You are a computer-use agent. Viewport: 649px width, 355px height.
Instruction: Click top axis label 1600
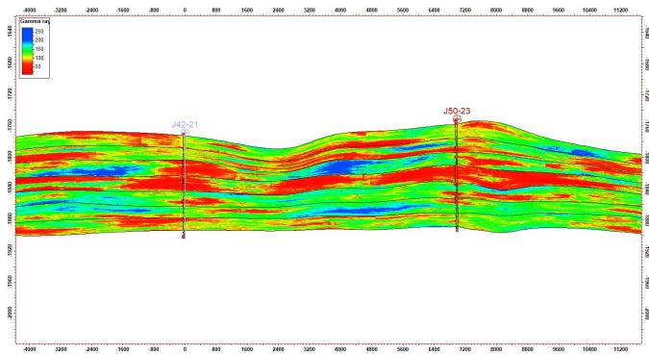tap(247, 10)
